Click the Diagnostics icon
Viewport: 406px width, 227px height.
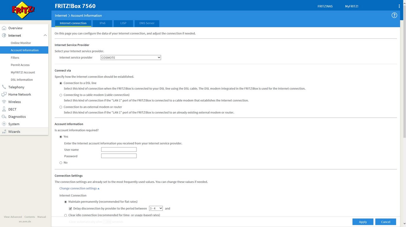point(4,117)
